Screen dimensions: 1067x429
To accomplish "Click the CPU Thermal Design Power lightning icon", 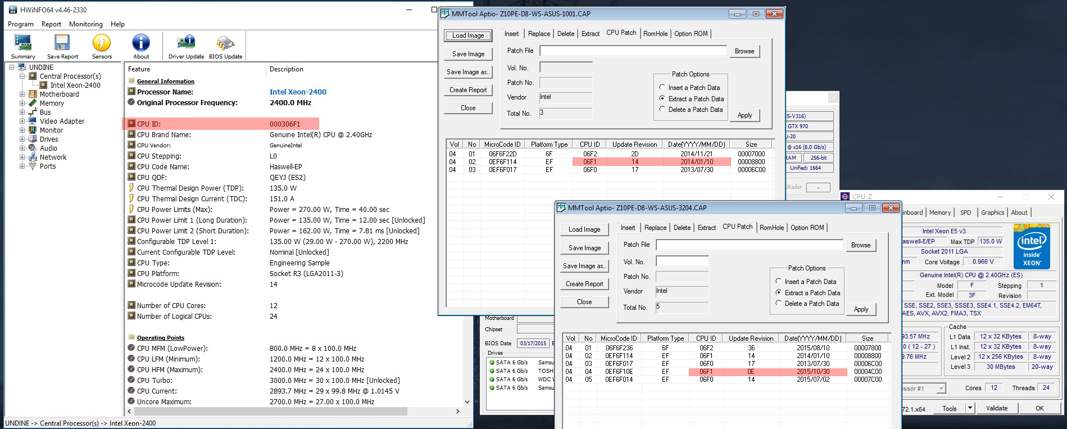I will click(x=131, y=188).
